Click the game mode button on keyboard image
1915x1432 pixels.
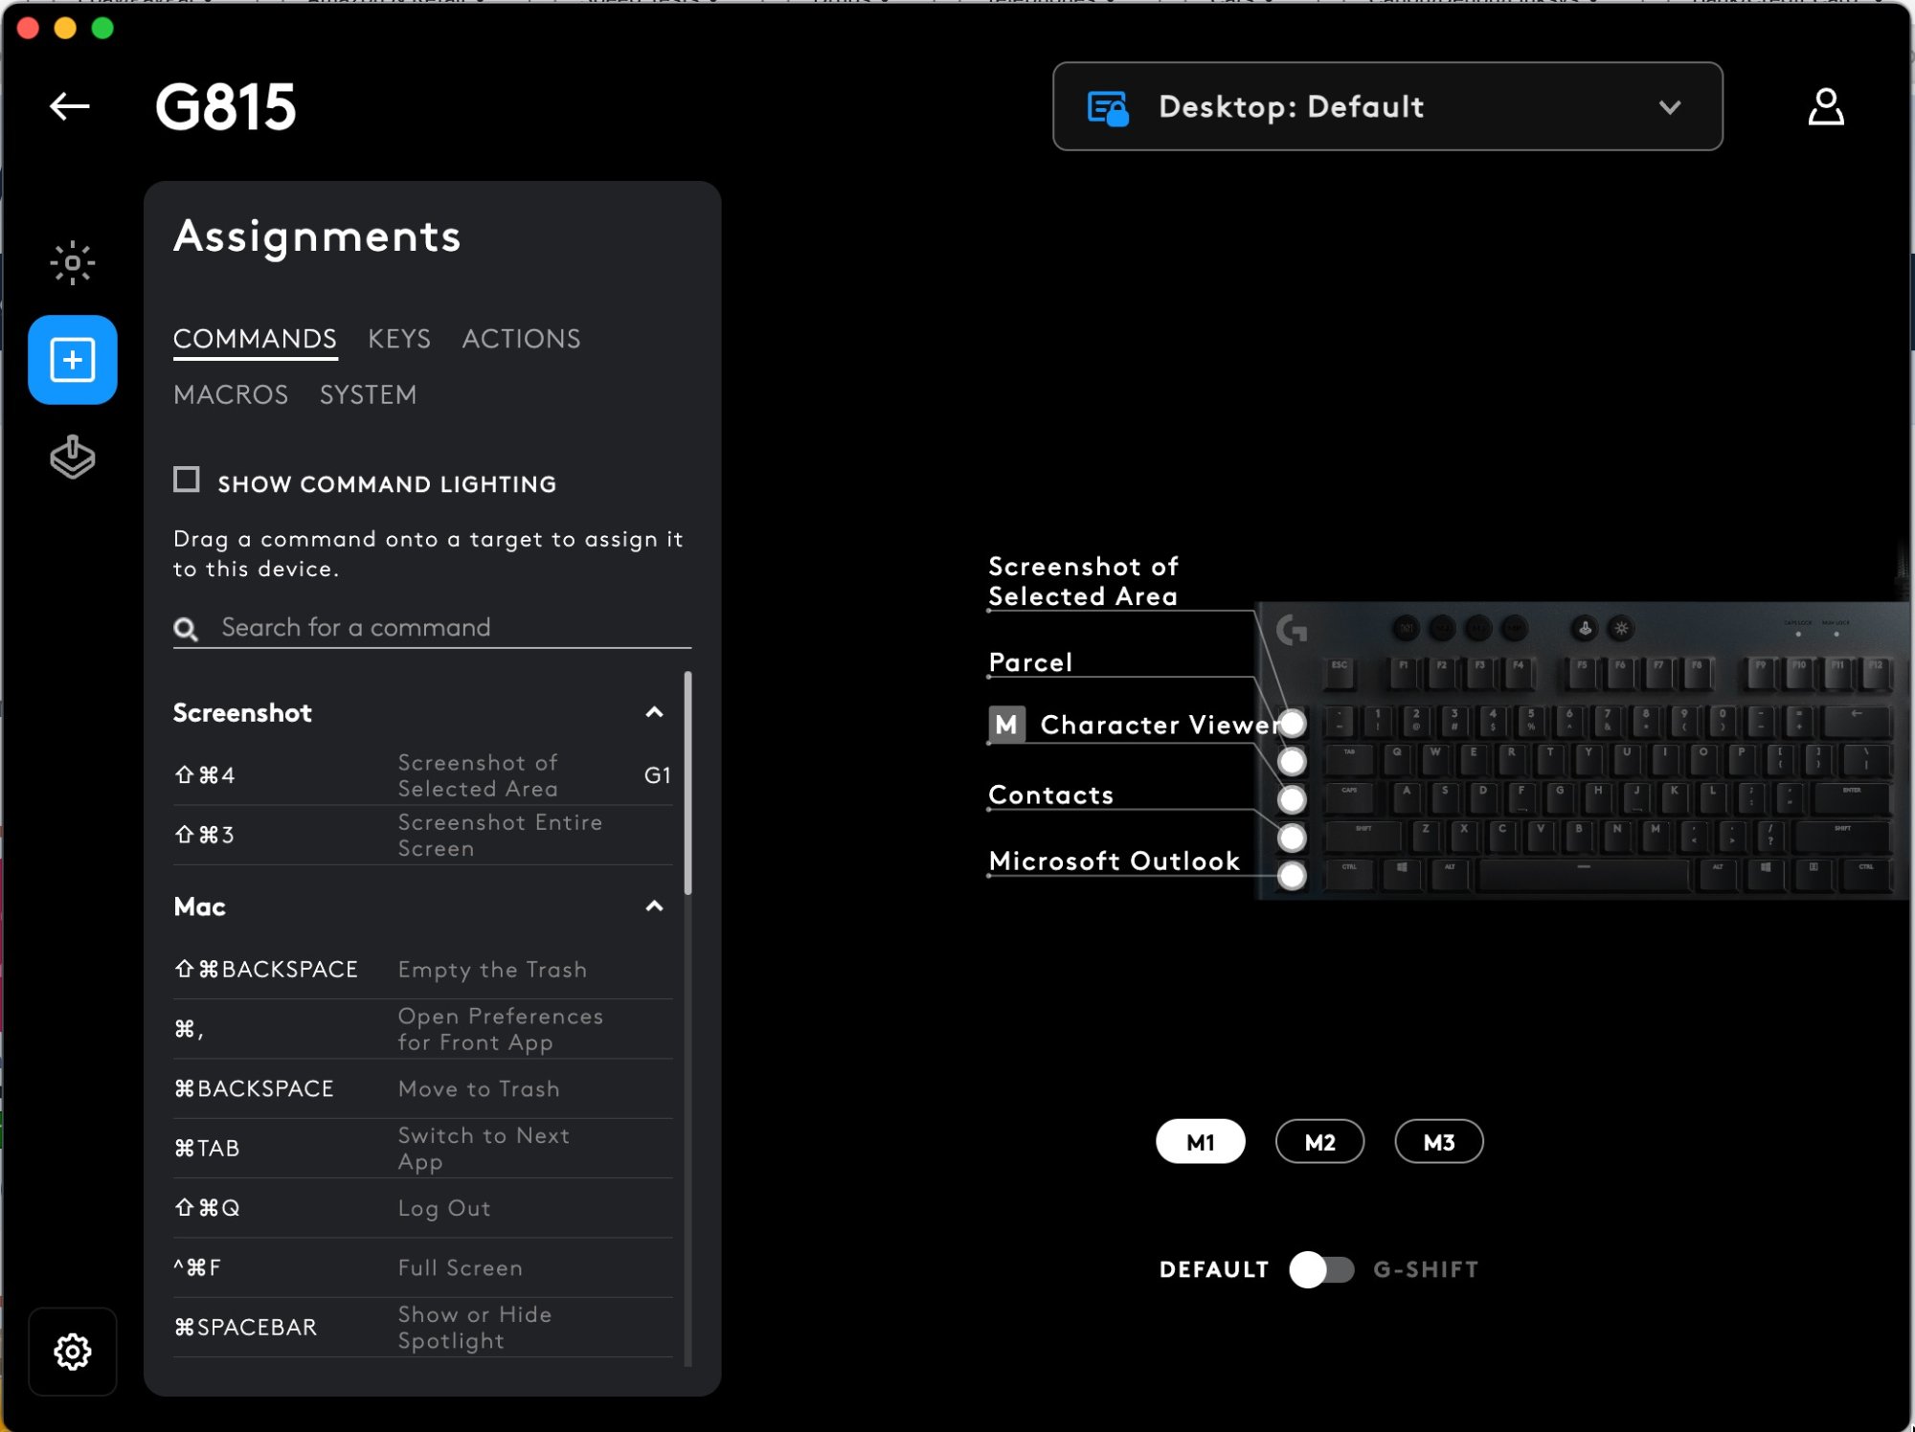click(1585, 629)
